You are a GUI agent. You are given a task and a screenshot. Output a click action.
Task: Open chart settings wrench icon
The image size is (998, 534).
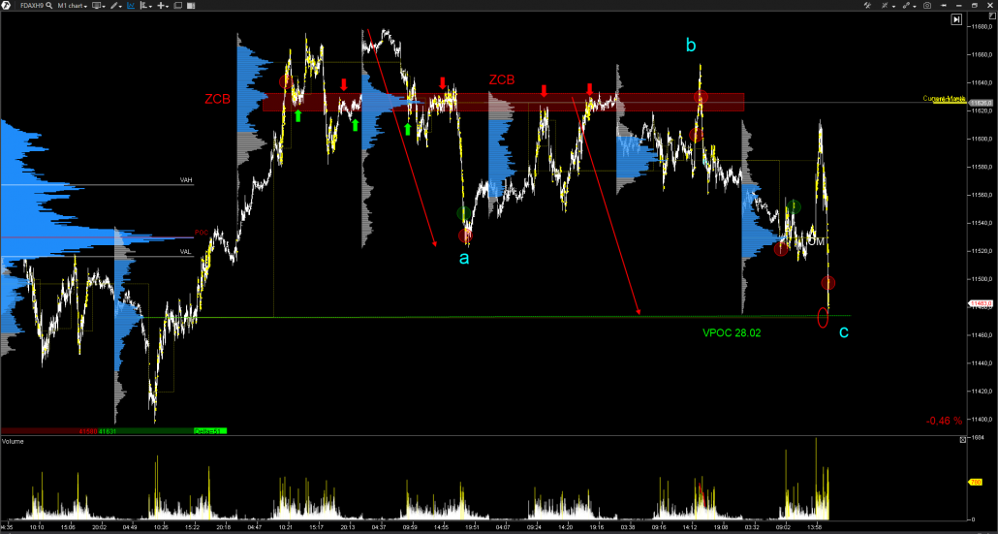tap(867, 5)
